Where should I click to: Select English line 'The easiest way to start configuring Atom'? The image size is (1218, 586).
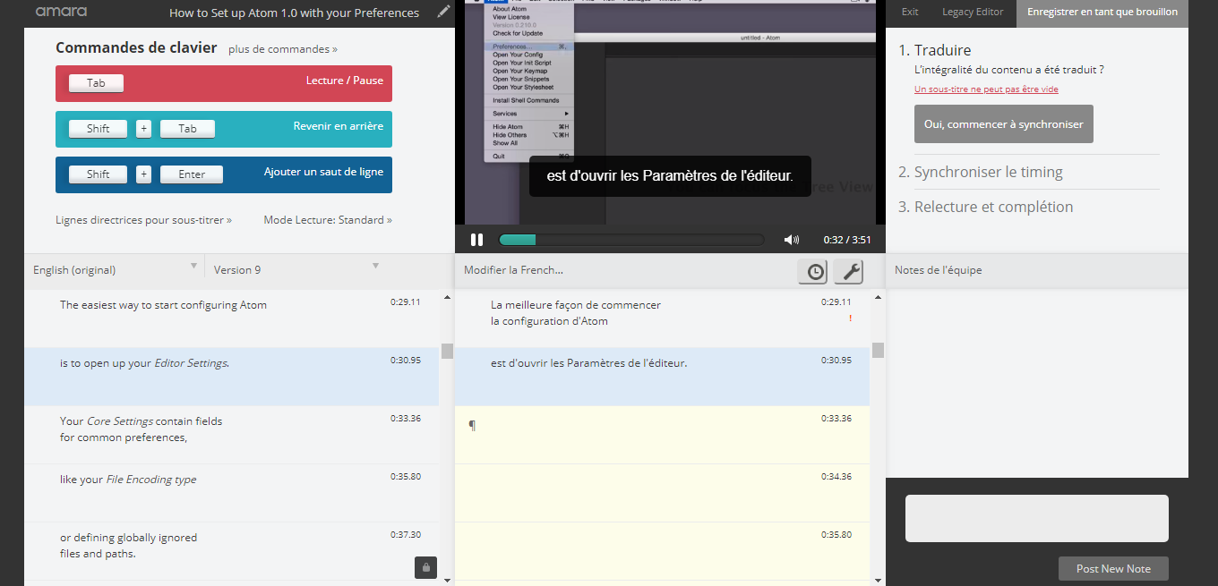pyautogui.click(x=163, y=305)
